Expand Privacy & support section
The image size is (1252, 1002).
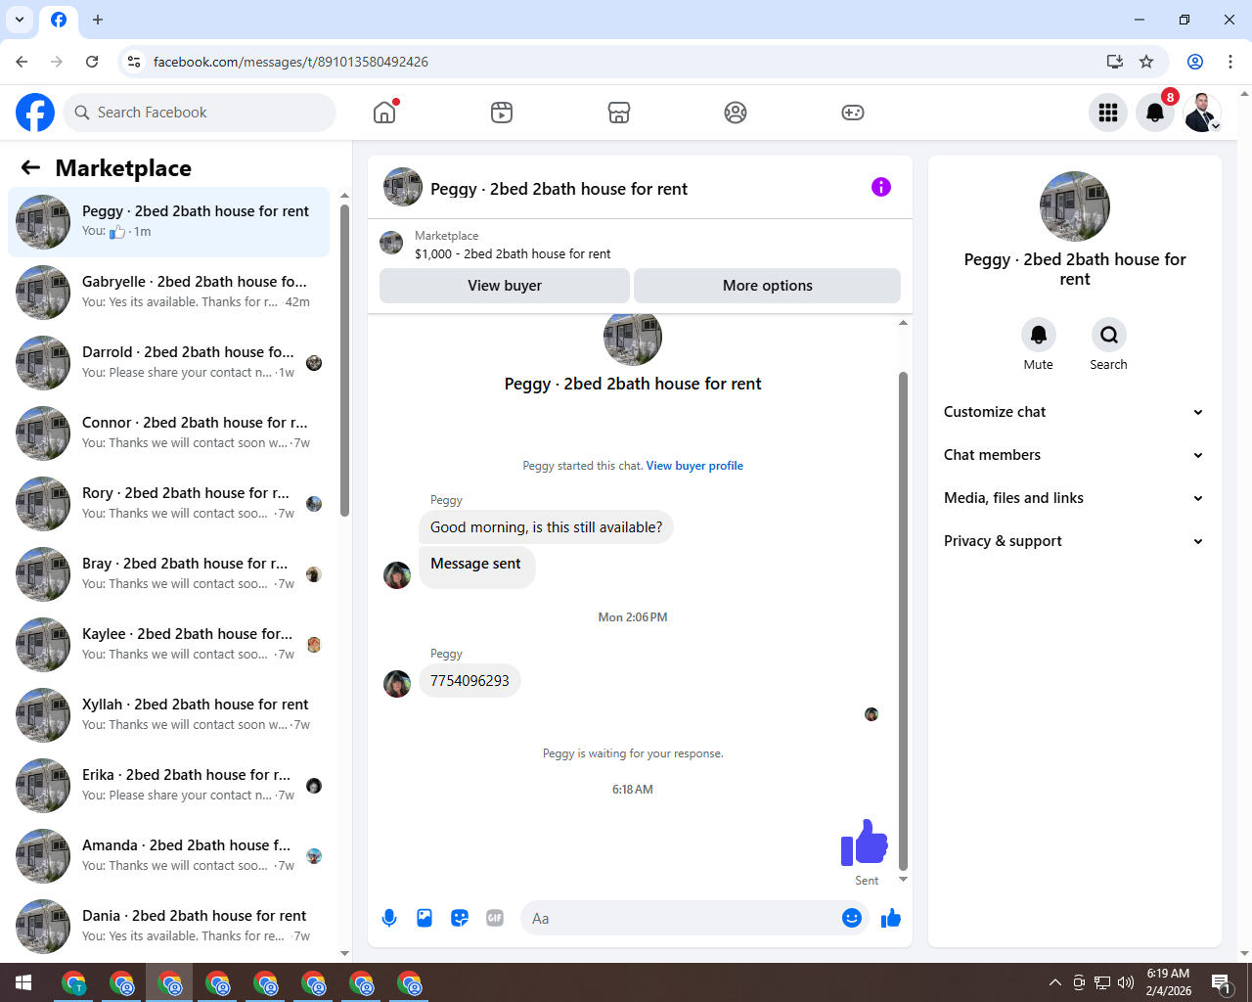coord(1074,541)
